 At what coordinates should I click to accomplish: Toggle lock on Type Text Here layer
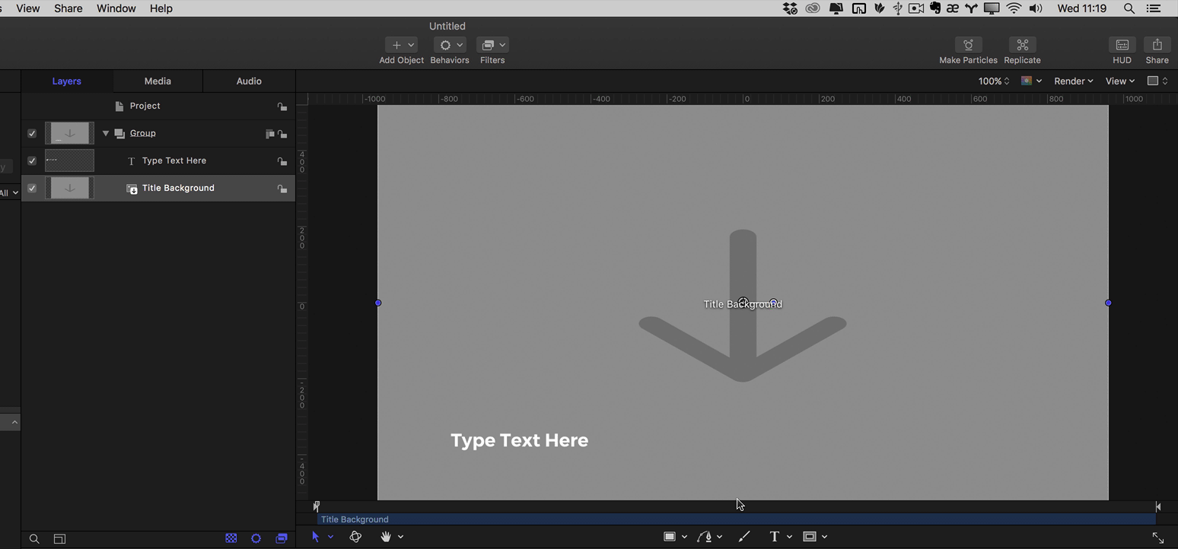pos(282,161)
